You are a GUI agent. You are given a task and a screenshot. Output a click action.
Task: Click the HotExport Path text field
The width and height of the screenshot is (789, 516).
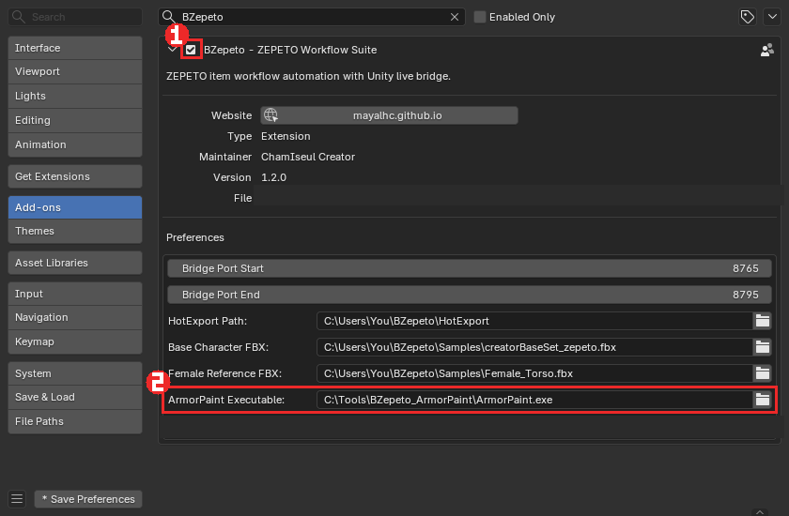[534, 321]
